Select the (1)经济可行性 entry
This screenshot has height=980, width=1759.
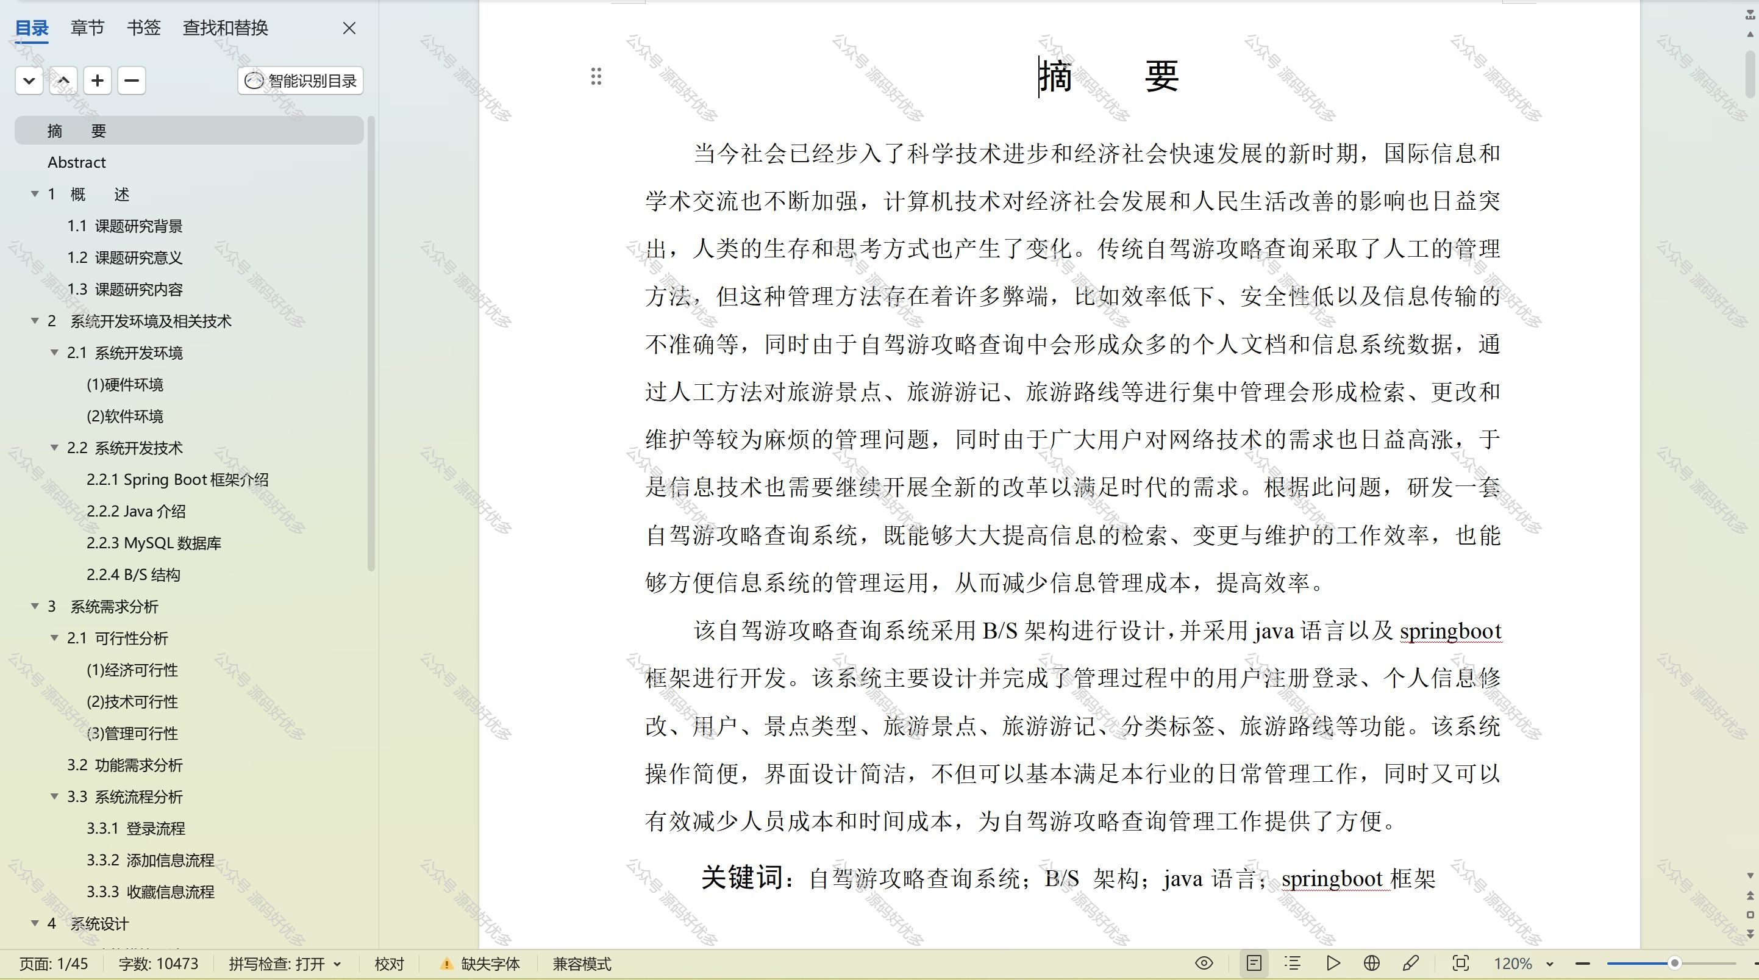[132, 670]
